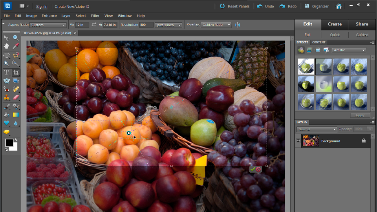Select the Custom Shape heart tool
Screen dimensions: 377x212
click(7, 123)
